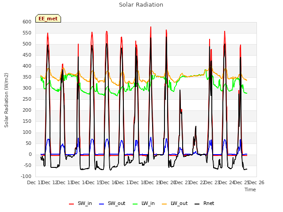Click the Time axis label
283x212 pixels.
pyautogui.click(x=250, y=189)
